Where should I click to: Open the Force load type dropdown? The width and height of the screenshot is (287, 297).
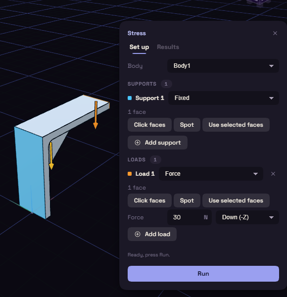(211, 174)
